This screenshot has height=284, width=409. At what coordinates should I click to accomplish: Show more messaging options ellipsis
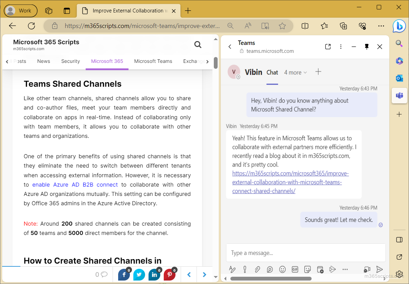(345, 269)
